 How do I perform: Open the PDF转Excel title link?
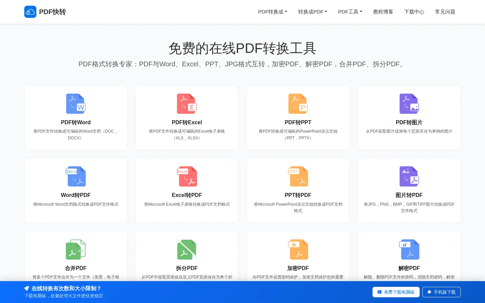pyautogui.click(x=187, y=122)
